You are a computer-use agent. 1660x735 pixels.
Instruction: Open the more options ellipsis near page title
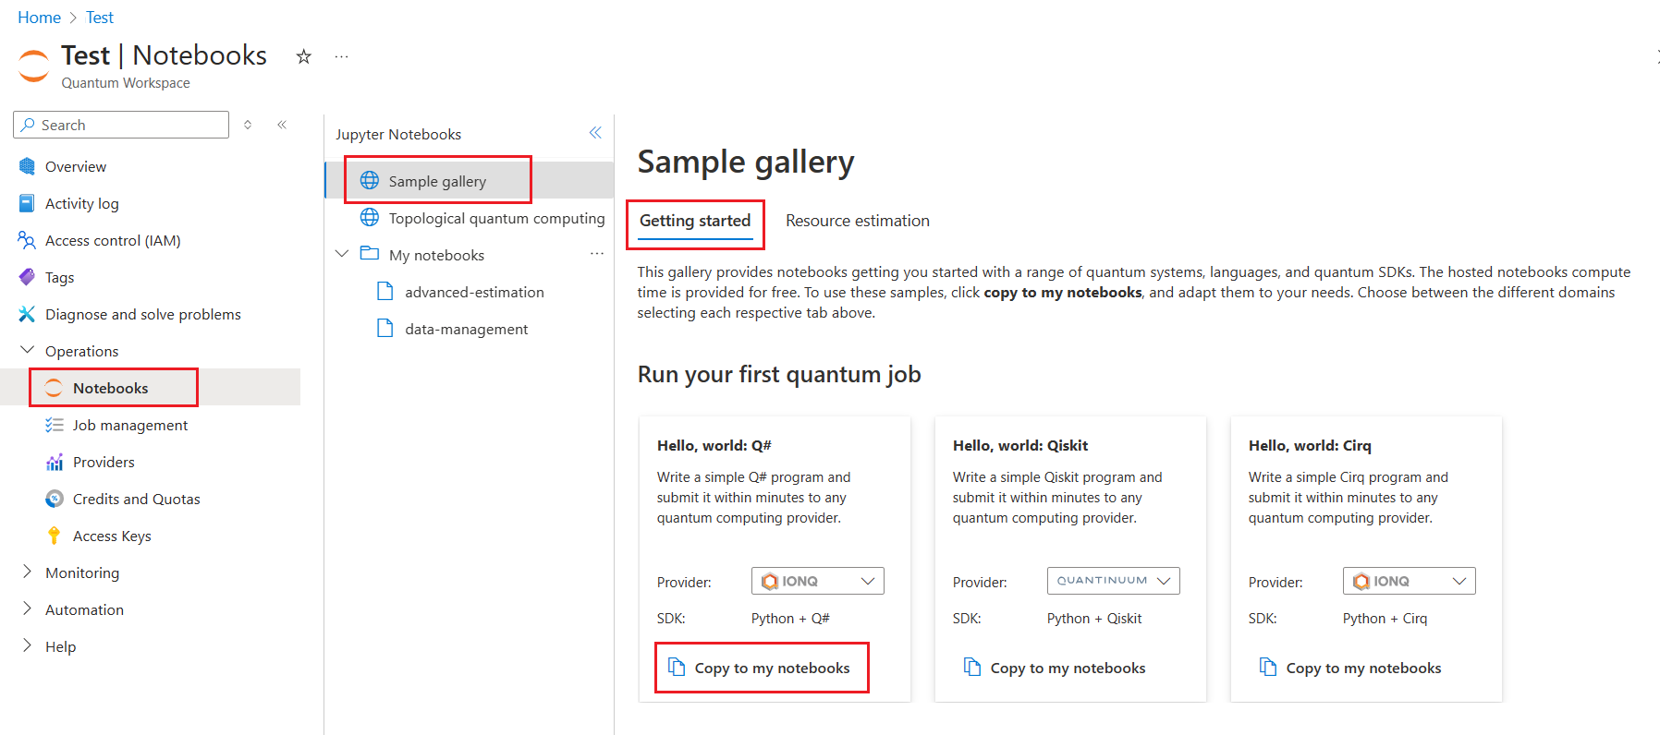point(342,56)
